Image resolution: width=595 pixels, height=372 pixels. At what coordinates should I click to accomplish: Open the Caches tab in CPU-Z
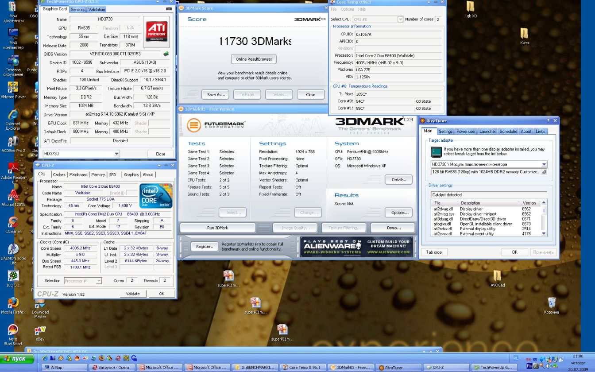point(59,174)
